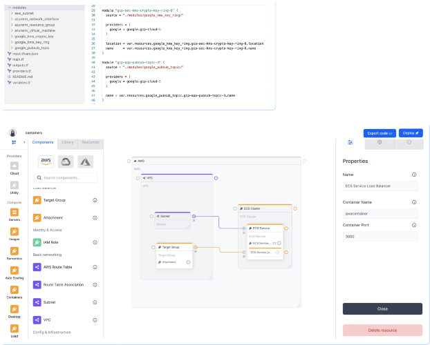This screenshot has width=430, height=345.
Task: Open the Containers category in sidebar
Action: click(15, 290)
